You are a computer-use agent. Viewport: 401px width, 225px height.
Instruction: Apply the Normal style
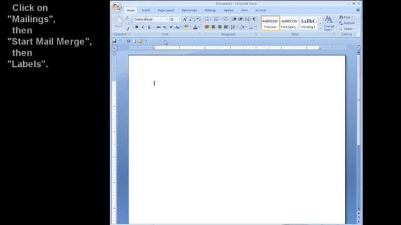[270, 23]
